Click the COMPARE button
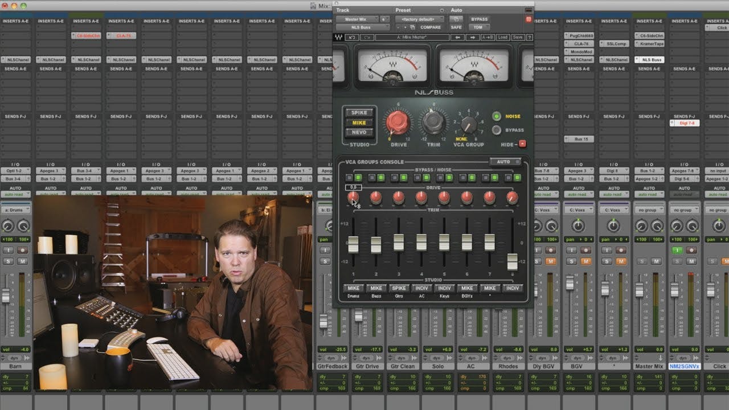Viewport: 729px width, 410px height. click(x=431, y=27)
